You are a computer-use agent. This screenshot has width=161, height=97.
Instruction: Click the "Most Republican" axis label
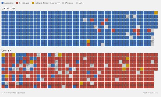[x=150, y=93]
